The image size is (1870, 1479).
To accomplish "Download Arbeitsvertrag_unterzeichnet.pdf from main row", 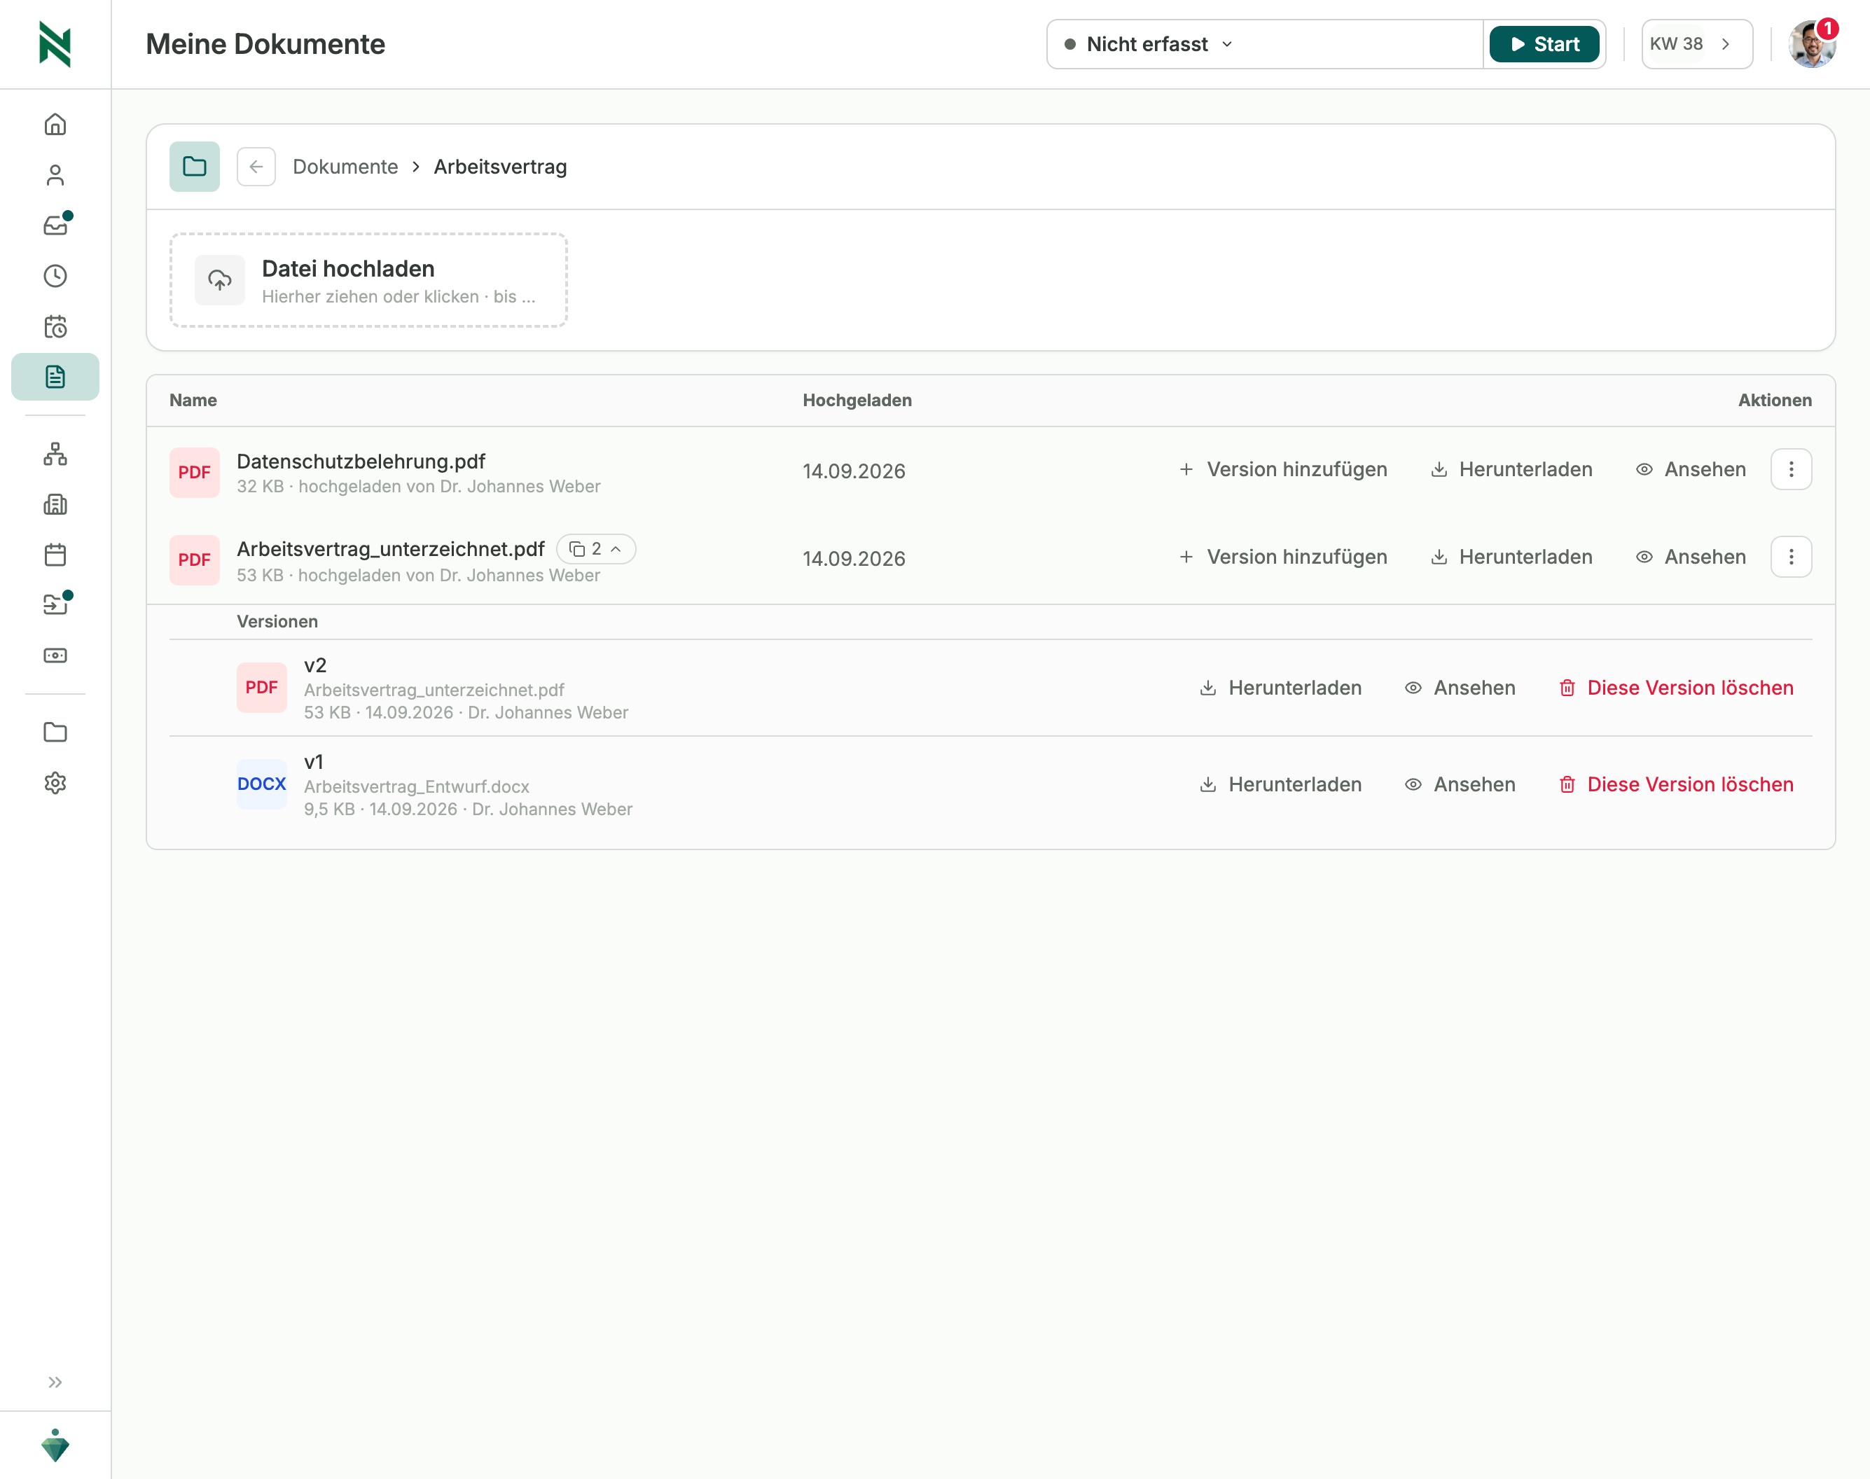I will pyautogui.click(x=1511, y=557).
